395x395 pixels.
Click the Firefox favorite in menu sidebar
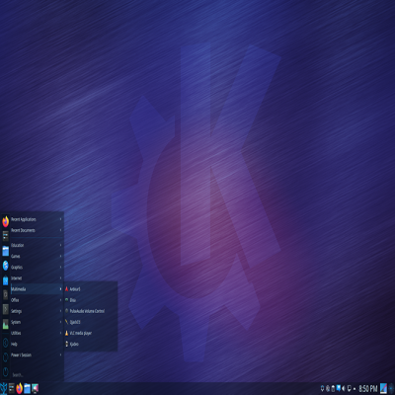click(x=5, y=221)
